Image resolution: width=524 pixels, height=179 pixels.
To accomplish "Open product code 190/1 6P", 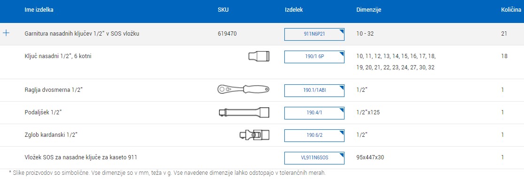I will click(x=314, y=57).
